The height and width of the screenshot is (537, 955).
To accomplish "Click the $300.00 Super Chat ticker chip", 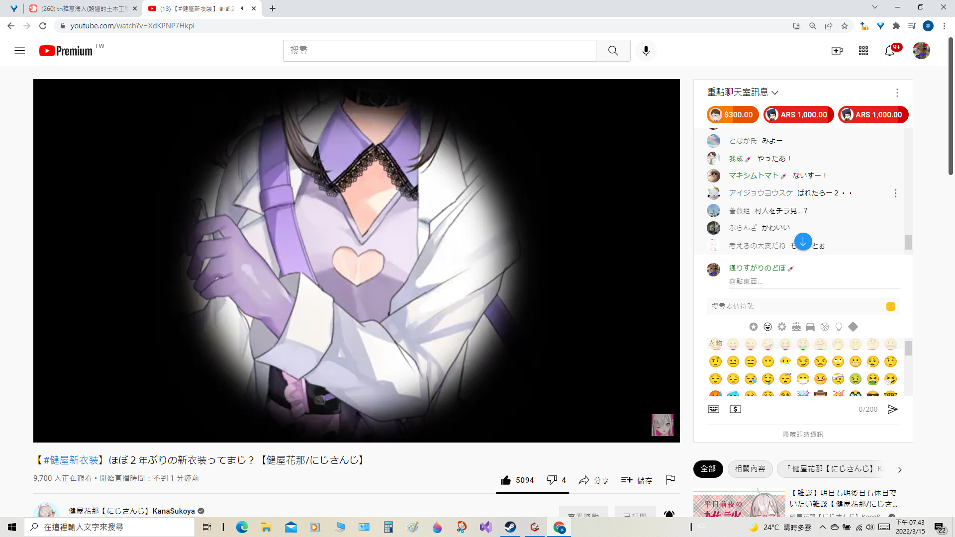I will coord(732,115).
